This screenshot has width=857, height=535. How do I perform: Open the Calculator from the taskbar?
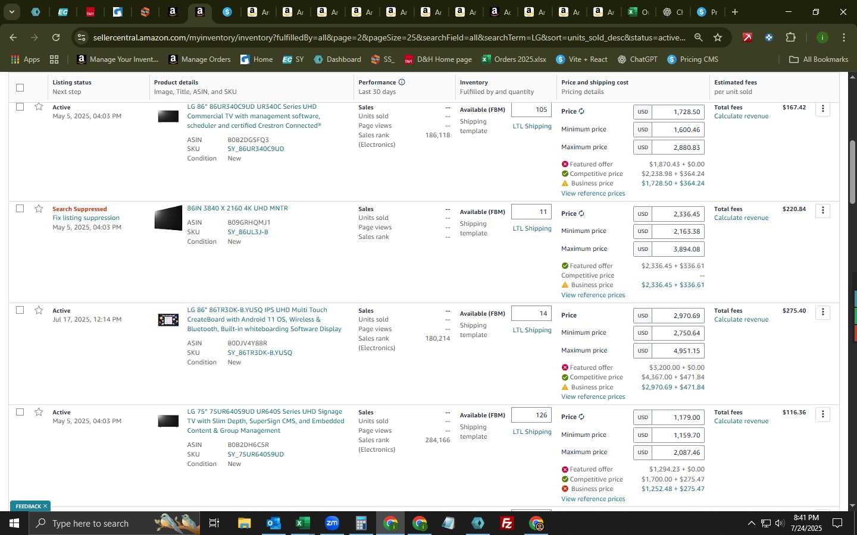click(x=361, y=523)
